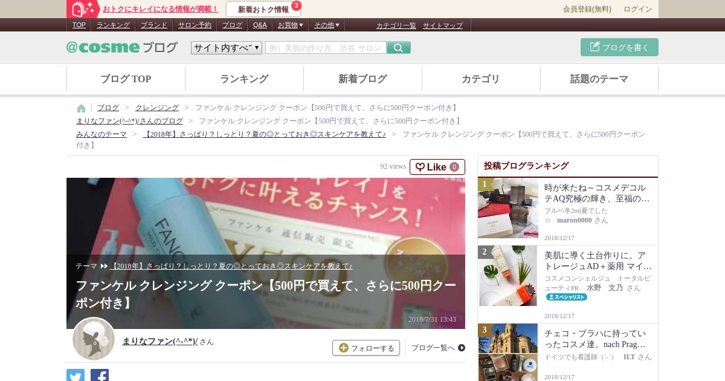This screenshot has height=381, width=725.
Task: Open ILT author link
Action: [630, 357]
